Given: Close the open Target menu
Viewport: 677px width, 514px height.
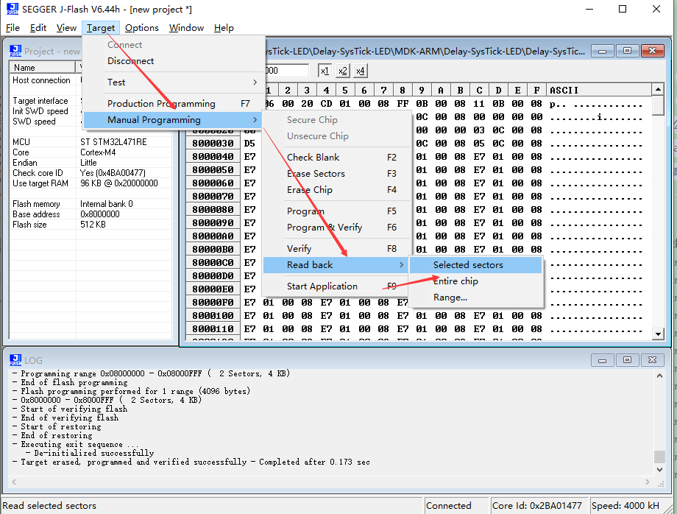Looking at the screenshot, I should point(101,28).
